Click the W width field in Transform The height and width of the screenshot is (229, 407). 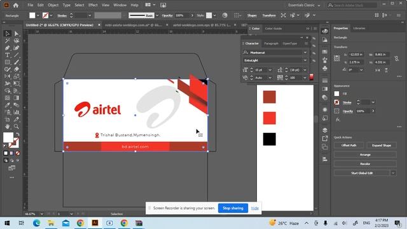coord(382,55)
